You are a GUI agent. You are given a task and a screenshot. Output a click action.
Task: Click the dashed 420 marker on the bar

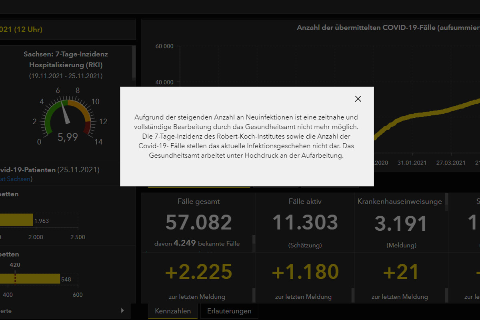(x=15, y=278)
